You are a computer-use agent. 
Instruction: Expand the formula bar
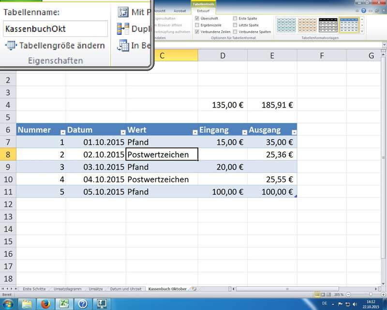click(384, 45)
